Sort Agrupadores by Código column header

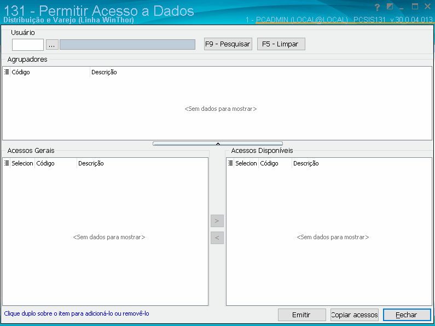(50, 72)
